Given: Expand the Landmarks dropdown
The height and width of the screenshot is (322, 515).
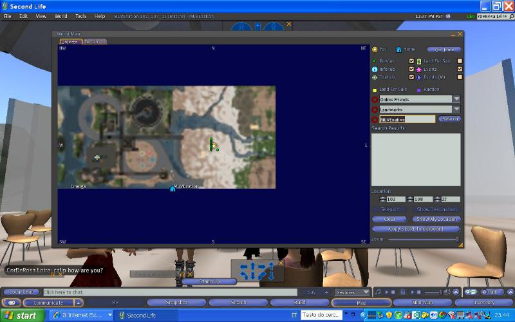Looking at the screenshot, I should coord(457,109).
